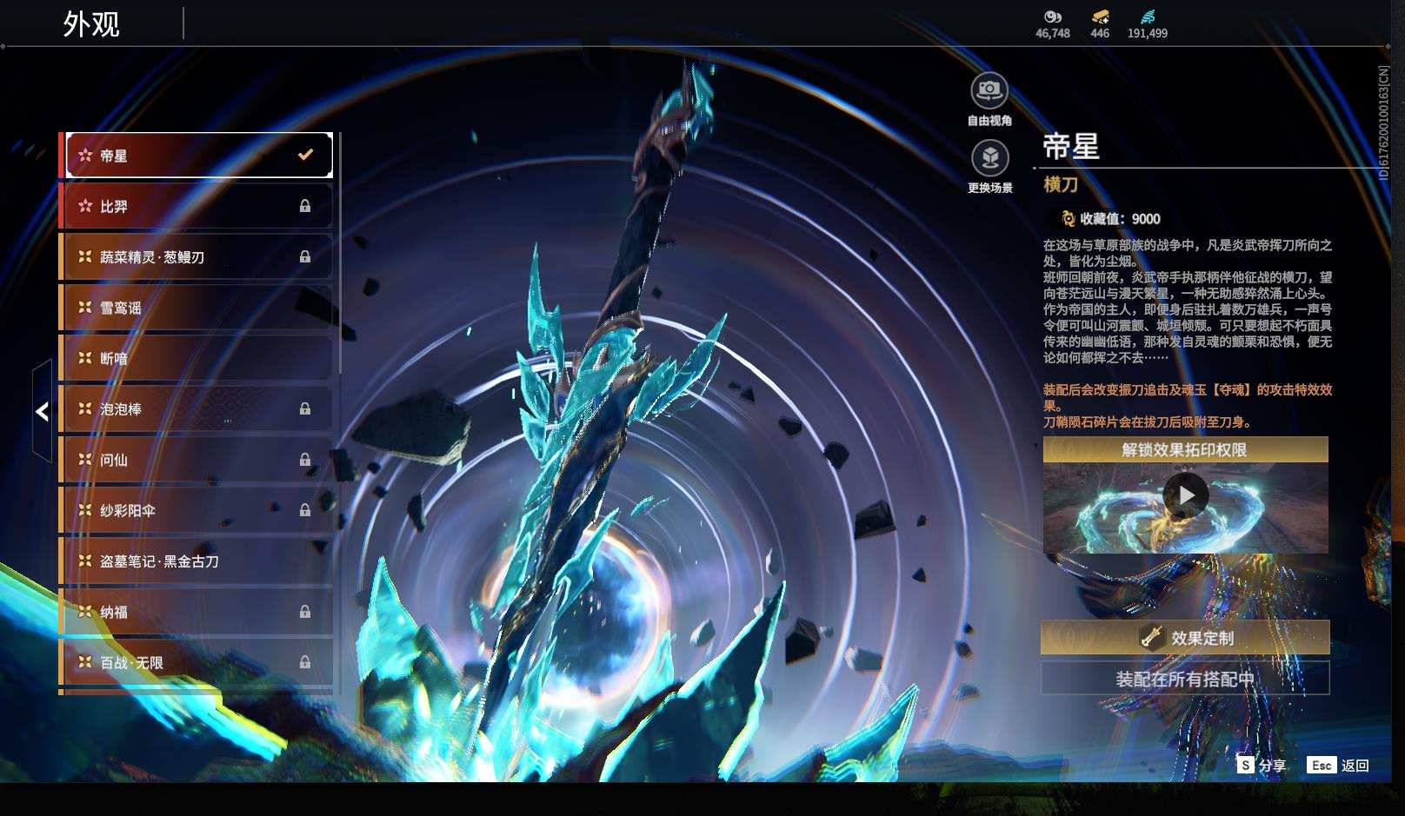Select the 蔬菜精灵·葱鳗刃 skin entry

(x=196, y=256)
